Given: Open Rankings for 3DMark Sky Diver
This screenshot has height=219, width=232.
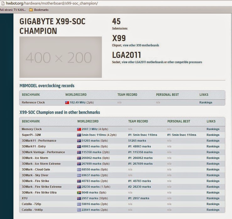Looking at the screenshot, I should tap(213, 175).
